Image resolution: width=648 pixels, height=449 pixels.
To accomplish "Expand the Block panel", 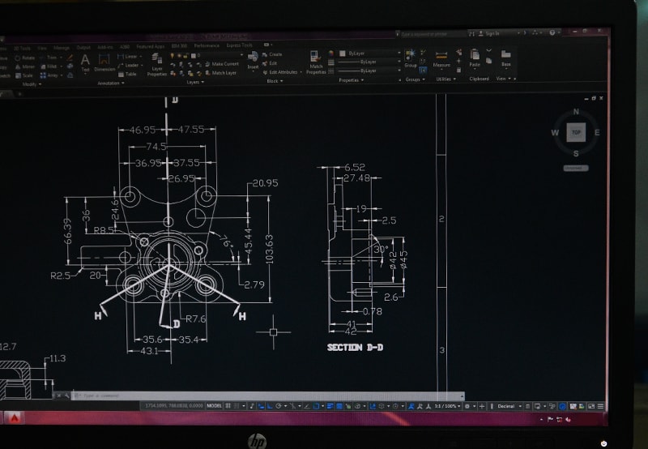I will tap(275, 81).
